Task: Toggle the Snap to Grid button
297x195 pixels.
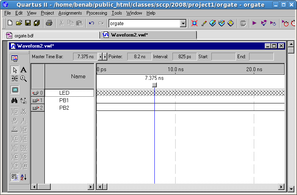Action: [15, 177]
